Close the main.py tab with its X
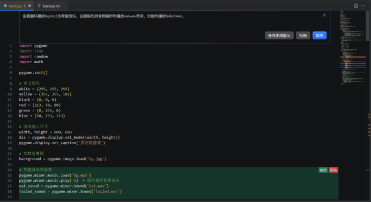371x202 pixels. [29, 6]
